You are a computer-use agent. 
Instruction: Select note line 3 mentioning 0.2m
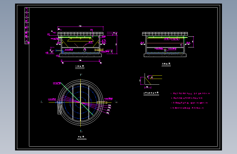(x=189, y=103)
